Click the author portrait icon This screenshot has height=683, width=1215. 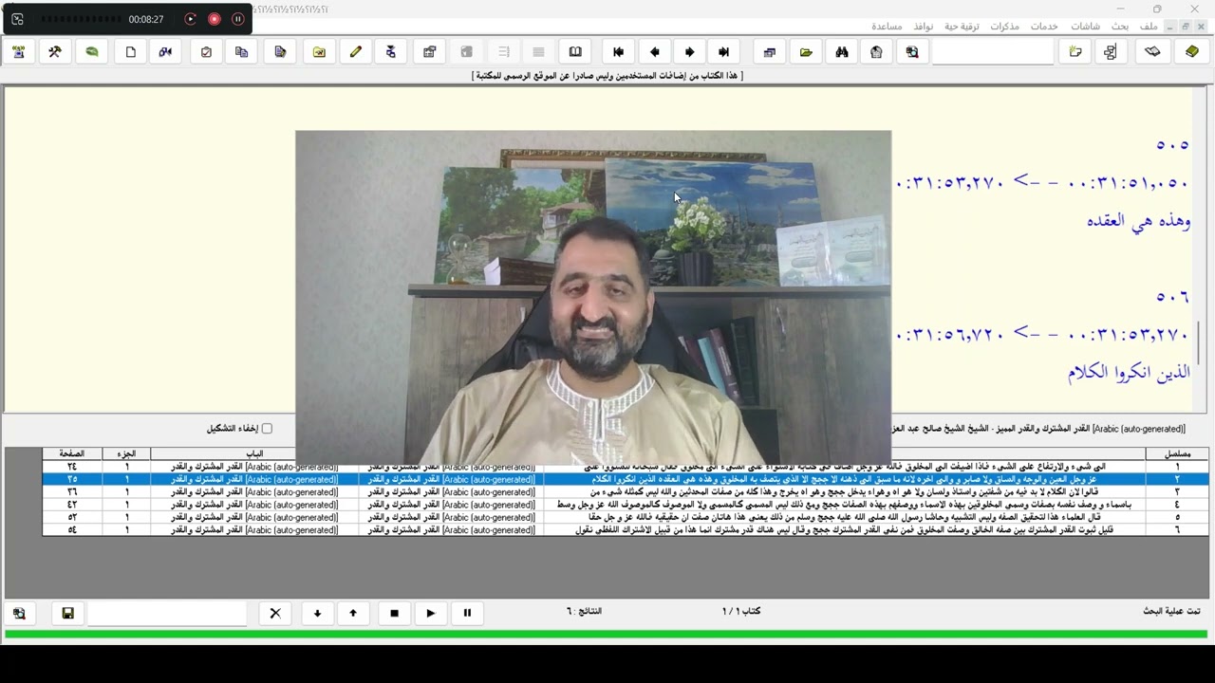[876, 52]
